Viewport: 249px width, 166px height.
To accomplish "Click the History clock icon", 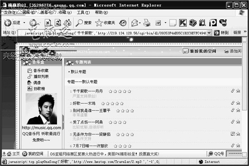I will coord(123,23).
